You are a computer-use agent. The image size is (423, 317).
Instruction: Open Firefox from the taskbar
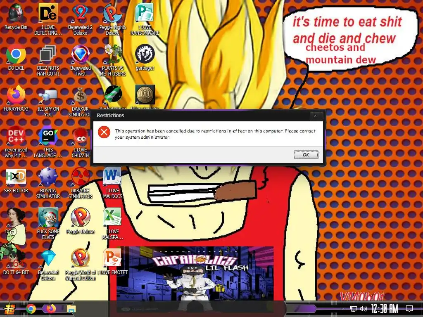51,309
